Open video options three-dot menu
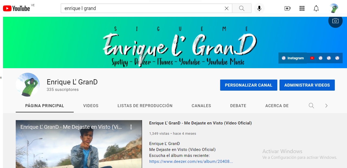This screenshot has width=347, height=168. [131, 127]
